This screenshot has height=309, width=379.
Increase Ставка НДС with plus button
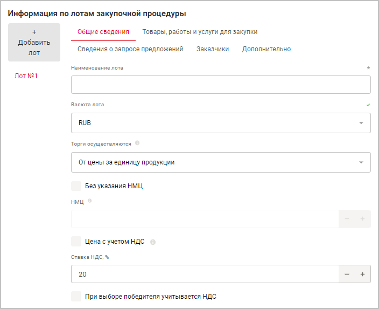[362, 274]
